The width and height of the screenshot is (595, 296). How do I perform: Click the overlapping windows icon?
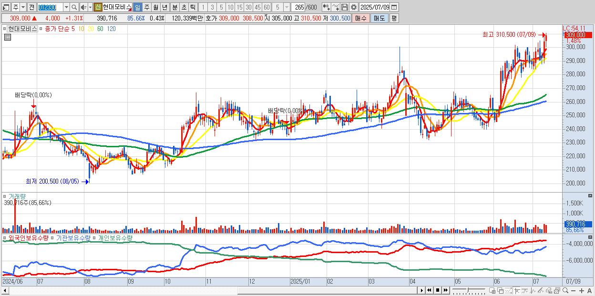point(501,290)
